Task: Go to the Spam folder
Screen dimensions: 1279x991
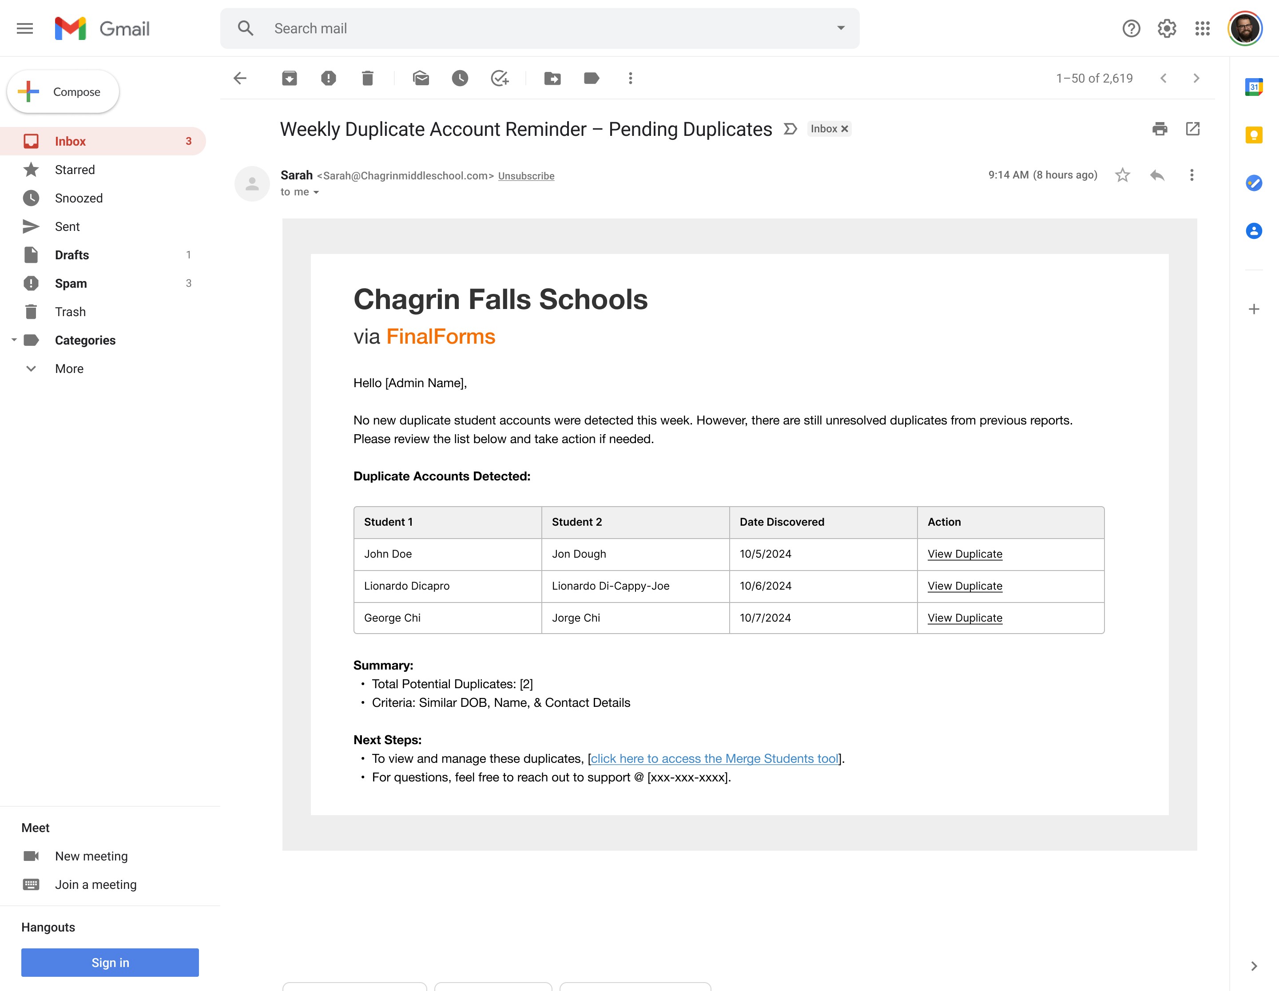Action: tap(71, 283)
